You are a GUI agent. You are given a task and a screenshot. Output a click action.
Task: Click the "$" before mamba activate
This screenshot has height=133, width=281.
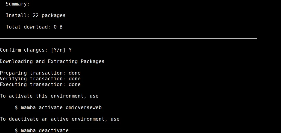pyautogui.click(x=16, y=107)
